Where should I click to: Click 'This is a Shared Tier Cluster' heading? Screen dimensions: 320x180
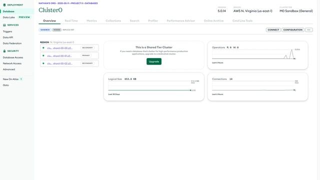tap(154, 47)
